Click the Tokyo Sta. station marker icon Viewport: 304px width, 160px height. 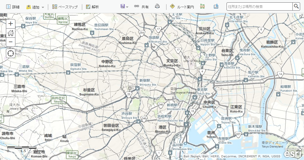pyautogui.click(x=195, y=98)
